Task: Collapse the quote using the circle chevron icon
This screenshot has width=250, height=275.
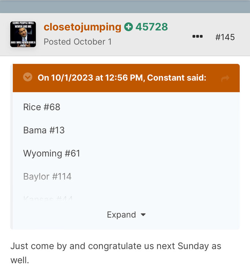Action: click(x=27, y=77)
